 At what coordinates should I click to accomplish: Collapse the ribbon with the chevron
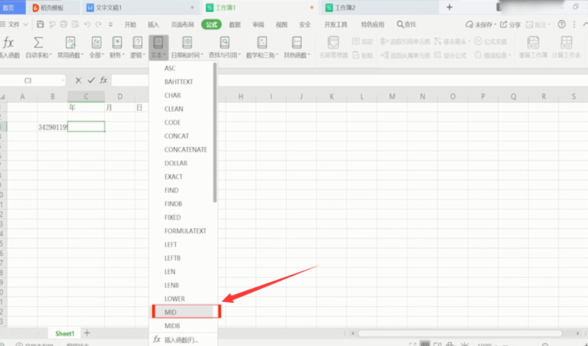click(x=585, y=24)
